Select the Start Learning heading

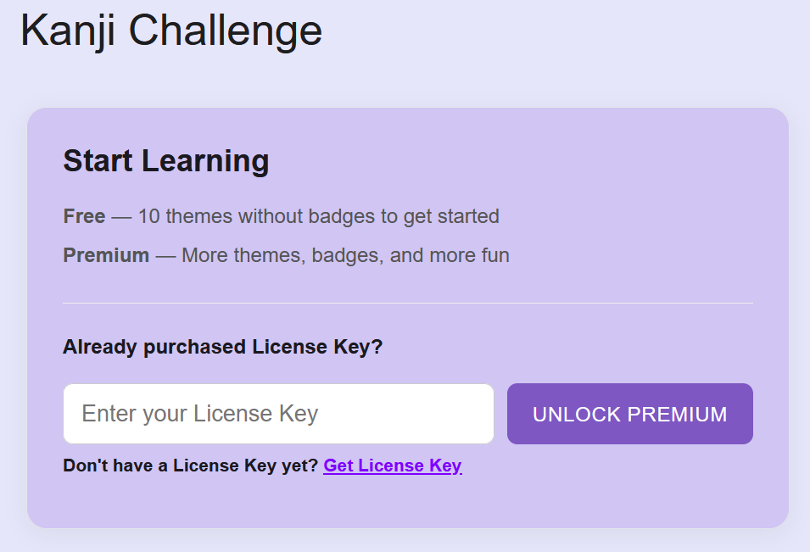(166, 160)
